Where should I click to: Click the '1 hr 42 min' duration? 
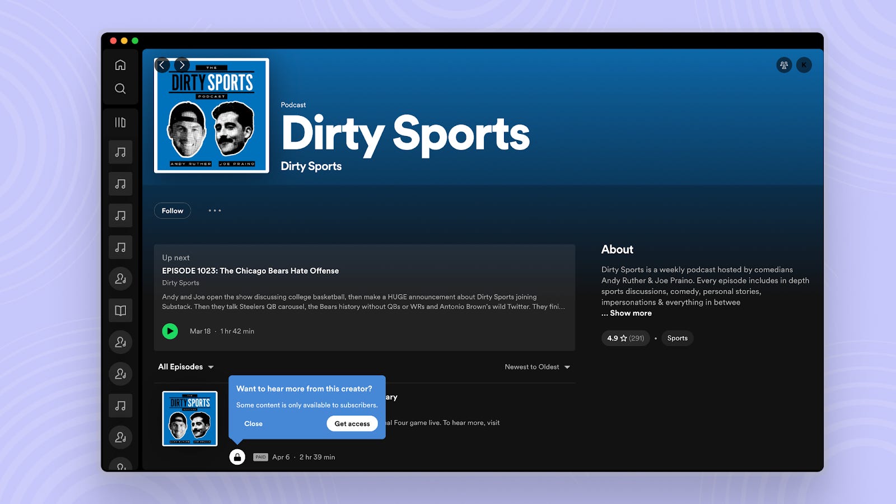click(x=237, y=332)
